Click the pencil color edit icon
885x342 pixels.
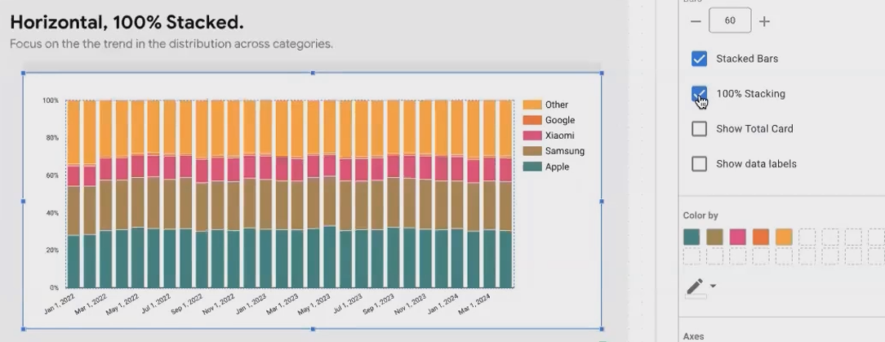[696, 286]
